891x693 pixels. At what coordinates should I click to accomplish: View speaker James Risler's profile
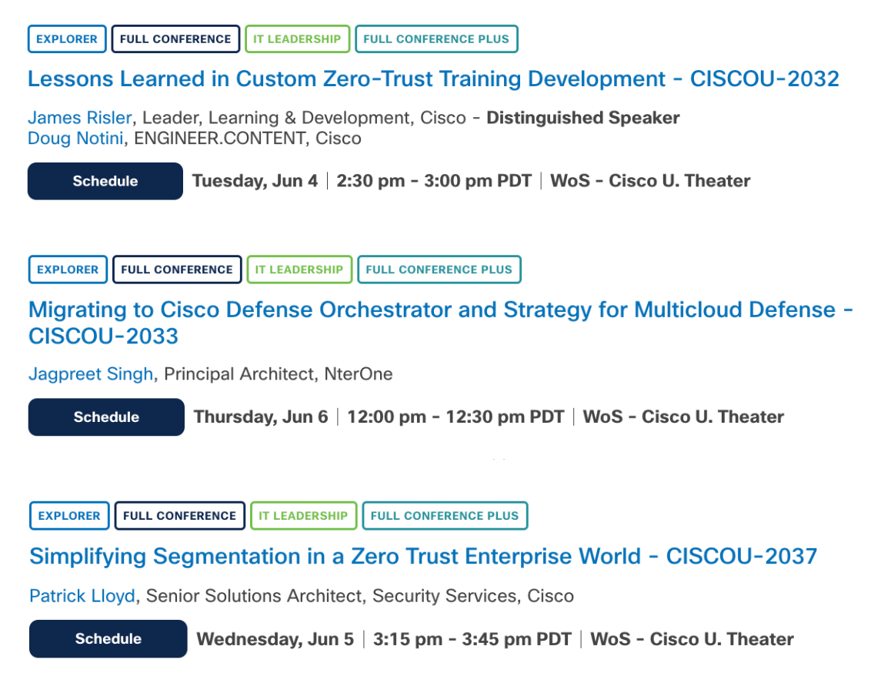coord(80,118)
